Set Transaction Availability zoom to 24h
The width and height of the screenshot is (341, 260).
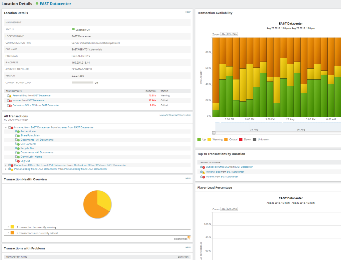tap(235, 34)
